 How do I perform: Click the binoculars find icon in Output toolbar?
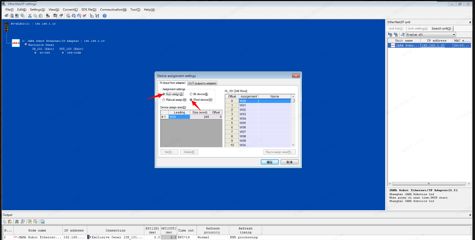click(17, 222)
